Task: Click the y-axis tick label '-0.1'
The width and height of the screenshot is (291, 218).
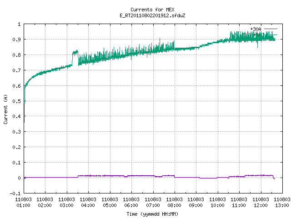Action: pos(15,193)
